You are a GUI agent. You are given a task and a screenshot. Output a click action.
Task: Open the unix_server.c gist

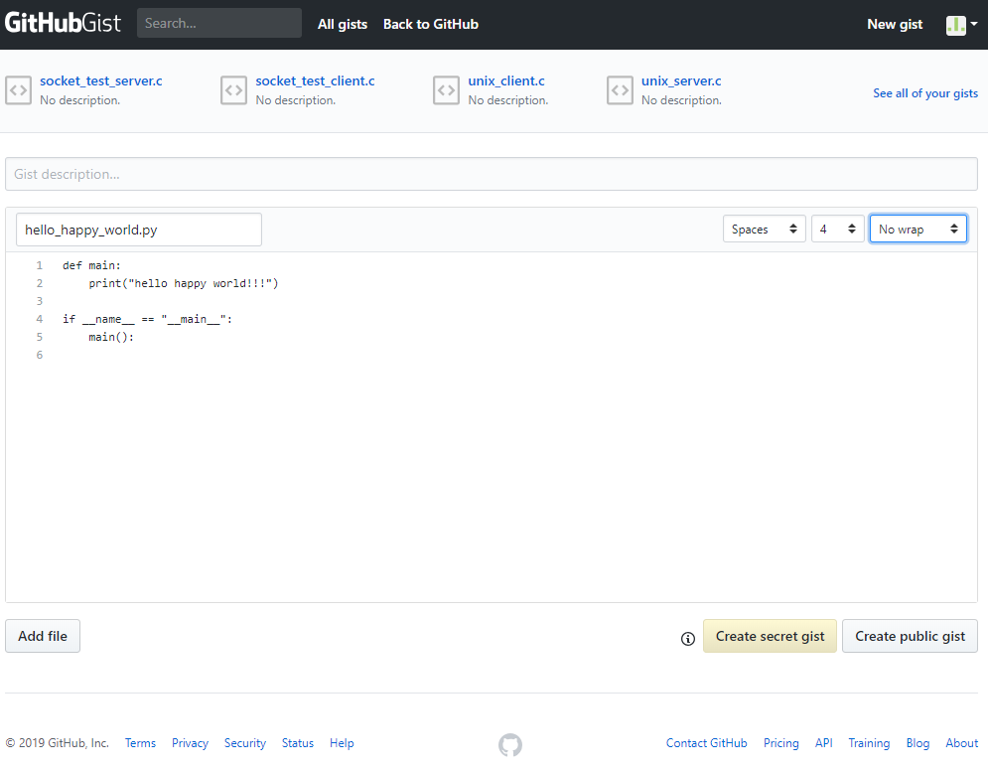(681, 80)
